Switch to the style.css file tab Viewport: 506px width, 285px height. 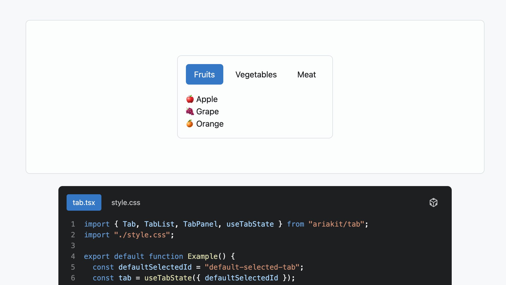[x=126, y=202]
